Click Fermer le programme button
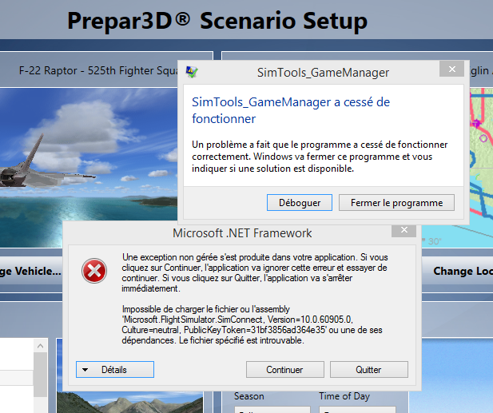The width and height of the screenshot is (493, 413). (396, 202)
